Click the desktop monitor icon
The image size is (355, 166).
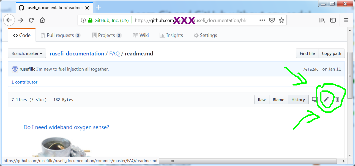click(314, 100)
